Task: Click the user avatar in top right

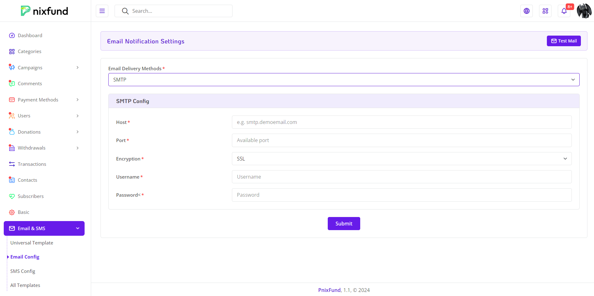Action: (x=584, y=11)
